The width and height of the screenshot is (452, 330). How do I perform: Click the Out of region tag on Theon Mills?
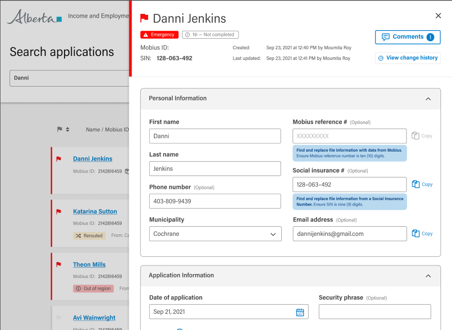(93, 288)
